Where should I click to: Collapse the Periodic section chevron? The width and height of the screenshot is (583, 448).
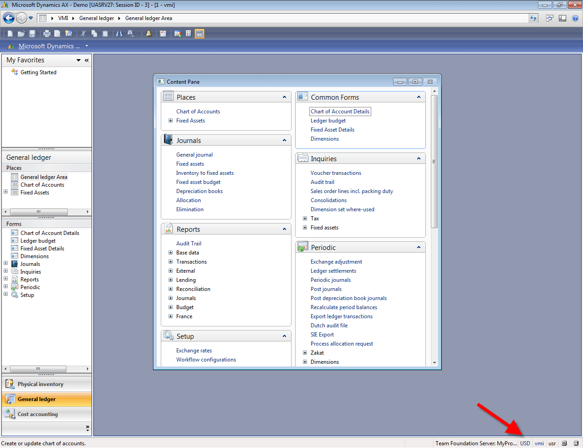coord(419,247)
